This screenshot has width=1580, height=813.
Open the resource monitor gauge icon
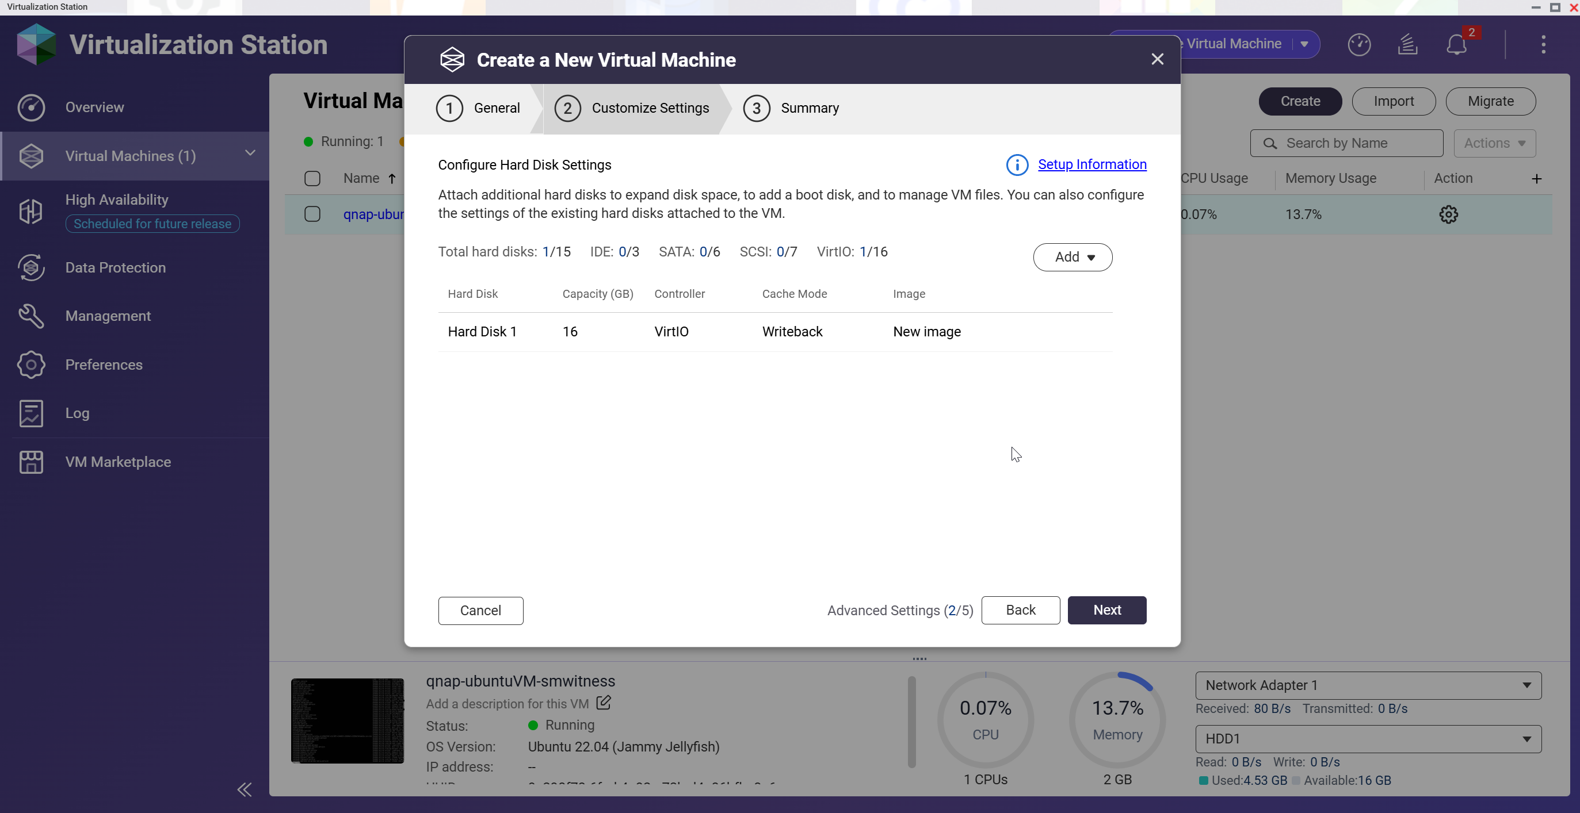pos(1358,44)
